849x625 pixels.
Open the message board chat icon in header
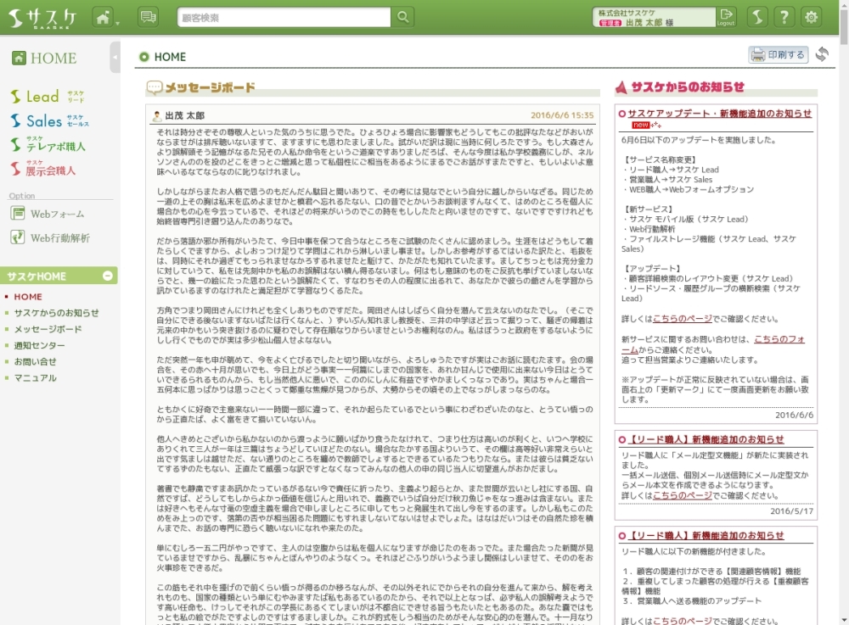147,17
